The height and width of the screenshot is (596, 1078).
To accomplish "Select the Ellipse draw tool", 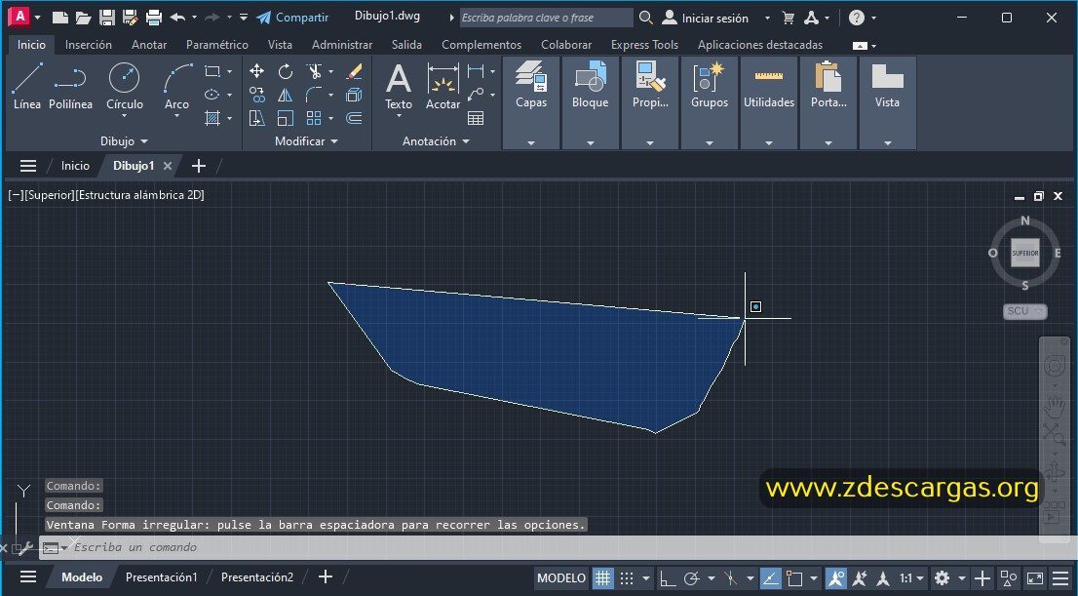I will click(212, 95).
